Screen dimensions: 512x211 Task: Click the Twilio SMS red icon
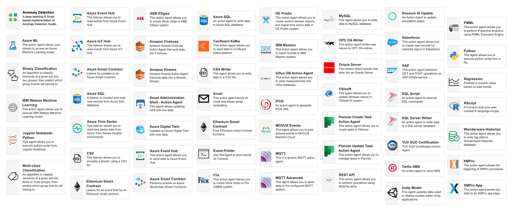(392, 168)
